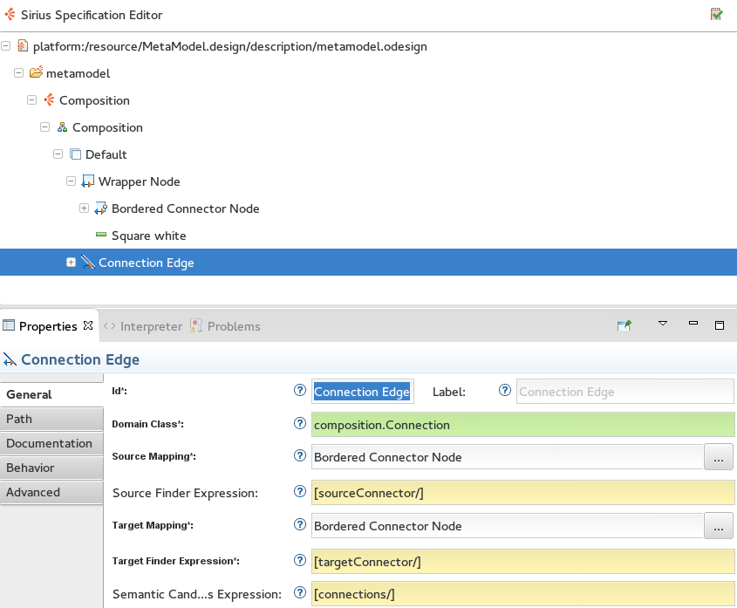Click the pin properties view icon
Viewport: 737px width, 608px height.
pos(624,324)
